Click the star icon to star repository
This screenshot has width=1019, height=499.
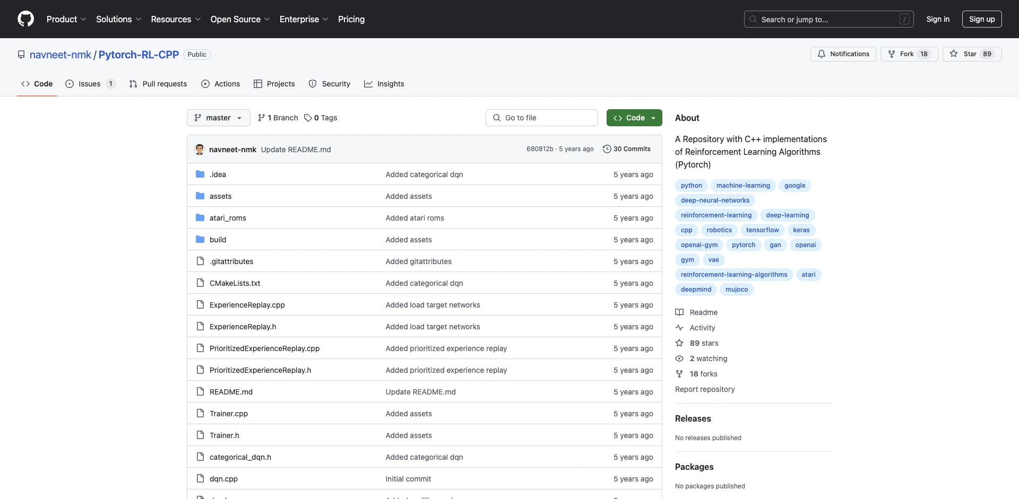[954, 54]
